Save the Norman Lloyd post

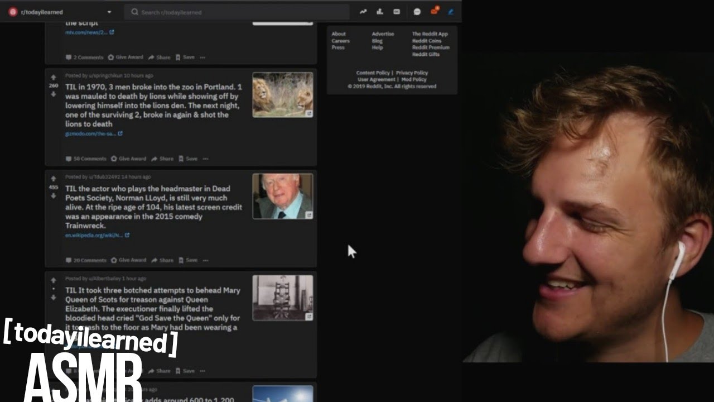tap(188, 260)
